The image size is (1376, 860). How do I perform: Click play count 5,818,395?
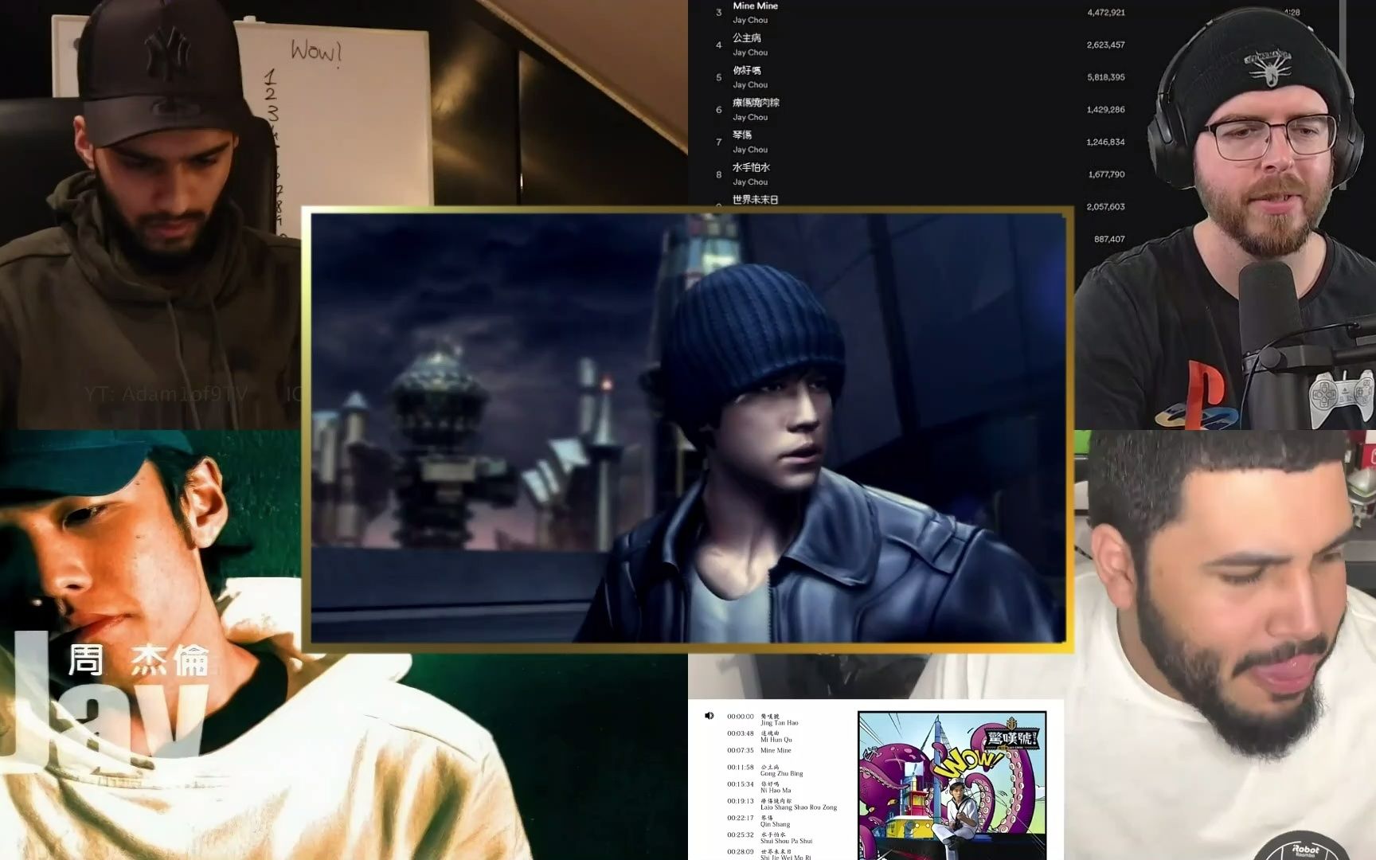pos(1106,77)
